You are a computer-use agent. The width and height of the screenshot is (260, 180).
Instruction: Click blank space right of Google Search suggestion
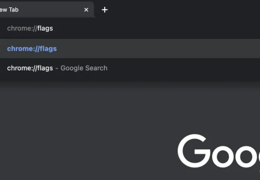(180, 68)
